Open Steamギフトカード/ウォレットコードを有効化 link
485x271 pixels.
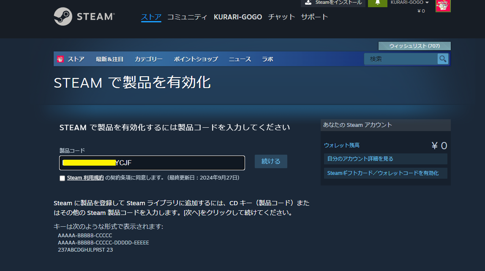[383, 173]
